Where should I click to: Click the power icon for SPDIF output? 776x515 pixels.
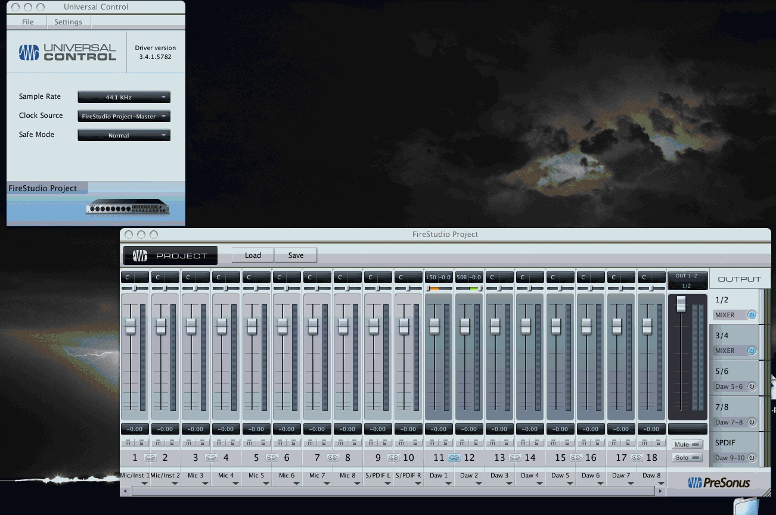(752, 458)
